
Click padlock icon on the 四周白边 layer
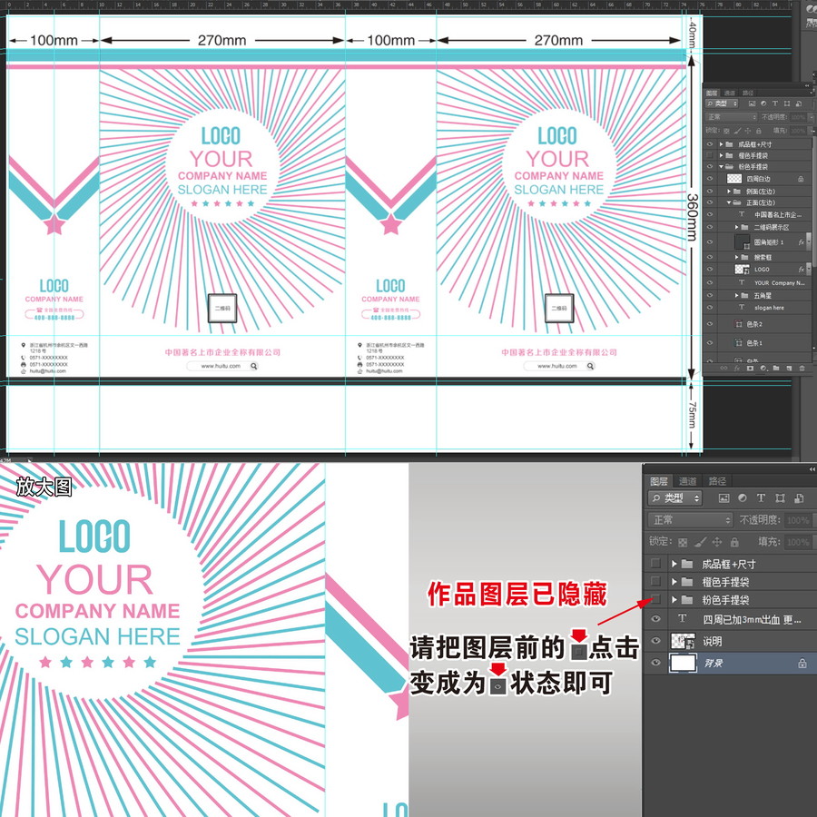(801, 179)
